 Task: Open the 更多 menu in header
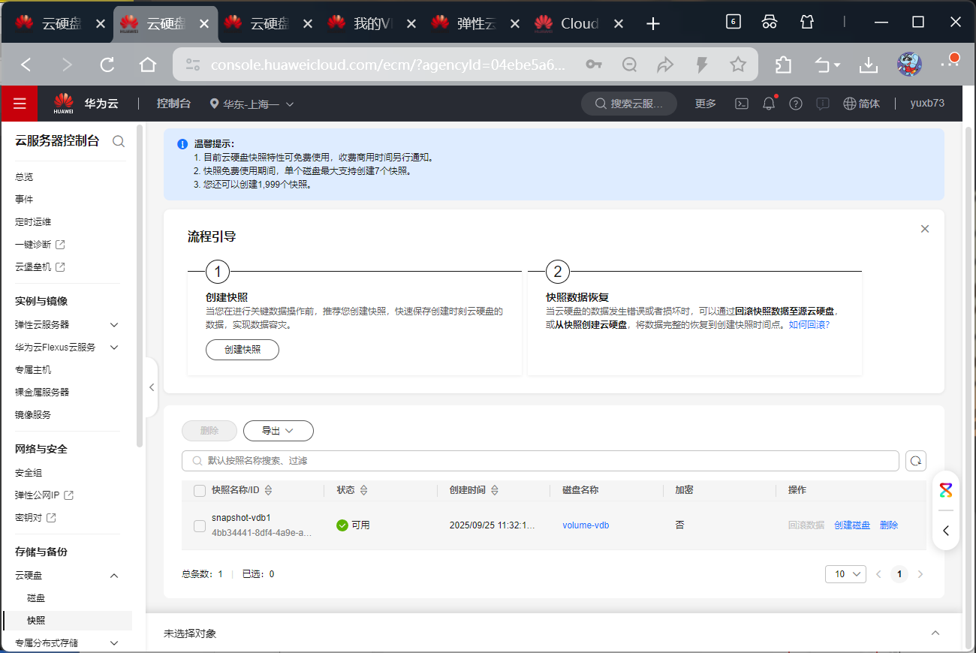tap(706, 104)
